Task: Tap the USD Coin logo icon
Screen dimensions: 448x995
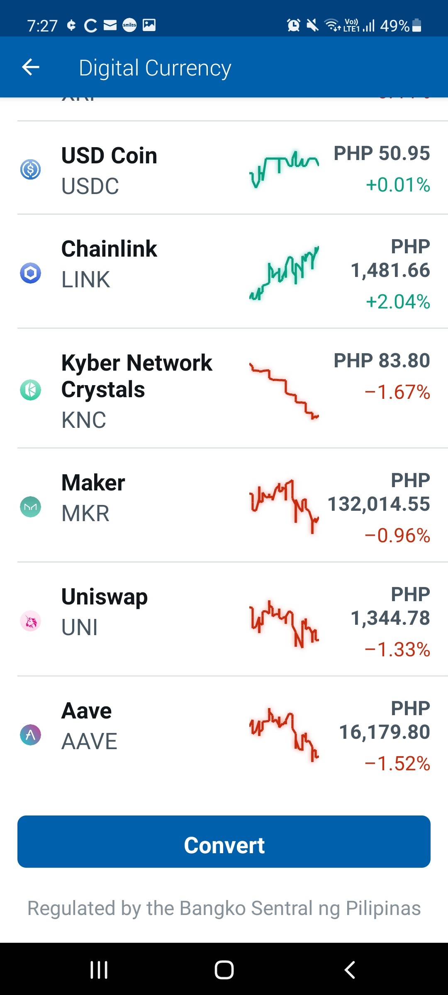Action: click(x=30, y=169)
